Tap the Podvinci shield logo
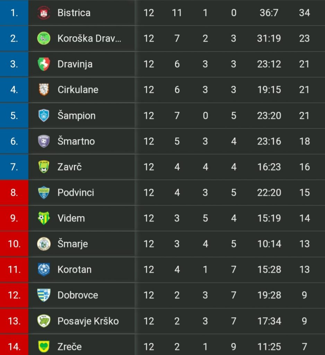This screenshot has width=325, height=355. click(x=43, y=192)
